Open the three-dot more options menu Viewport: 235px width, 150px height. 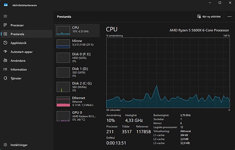[229, 17]
